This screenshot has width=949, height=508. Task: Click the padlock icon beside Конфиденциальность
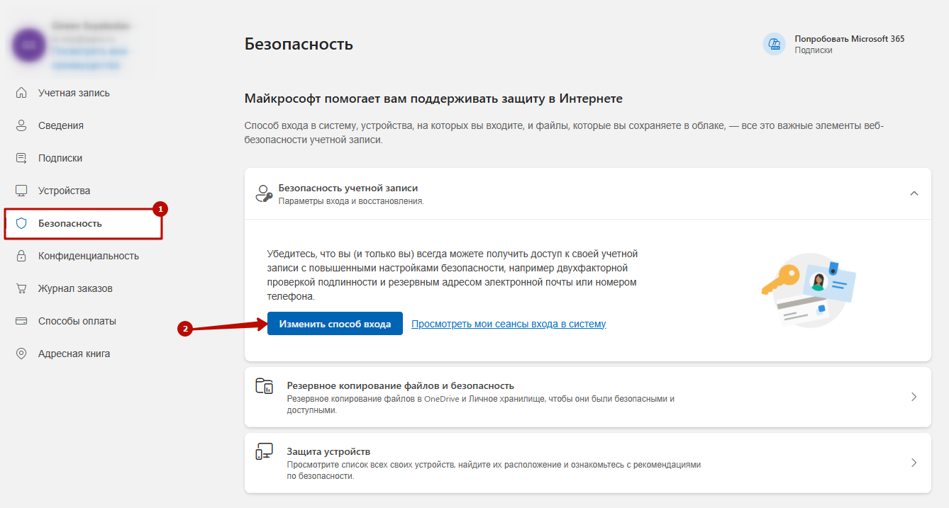tap(21, 256)
